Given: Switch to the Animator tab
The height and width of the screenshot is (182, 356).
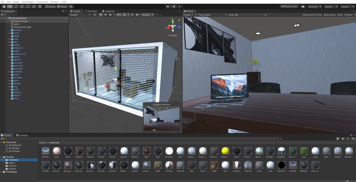Looking at the screenshot, I should (91, 11).
